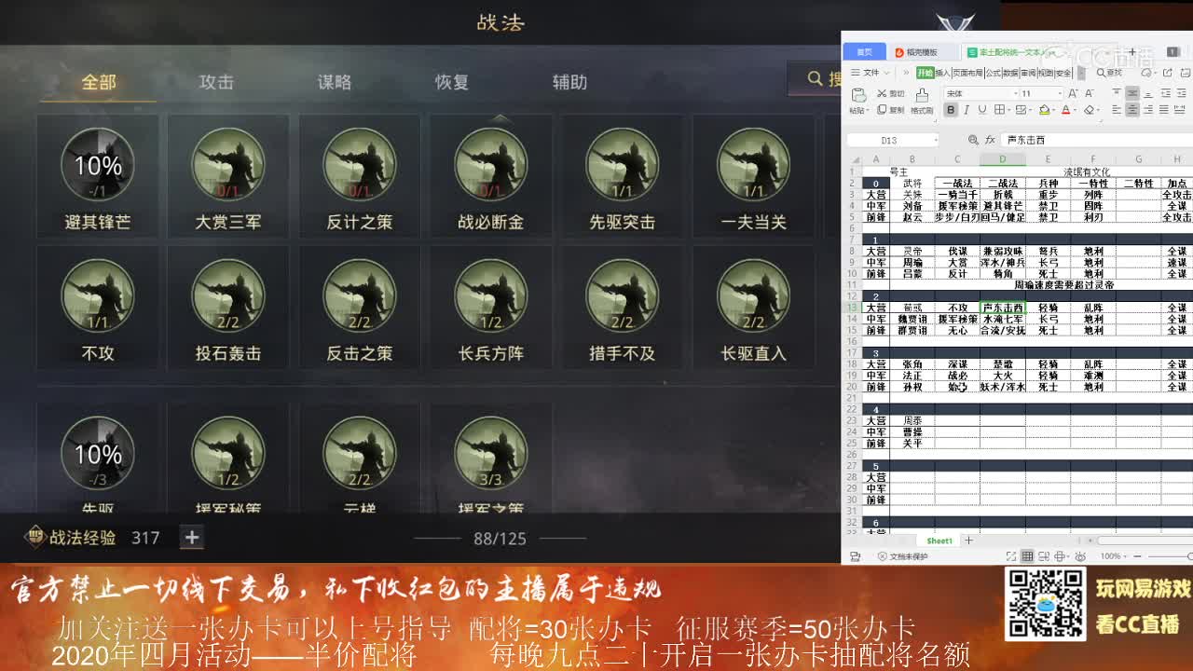This screenshot has height=671, width=1193.
Task: Toggle center horizontal alignment in WPS
Action: click(x=1132, y=109)
